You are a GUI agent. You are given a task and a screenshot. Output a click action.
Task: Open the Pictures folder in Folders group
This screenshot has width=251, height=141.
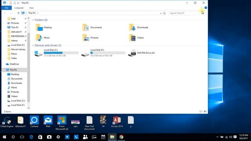tap(91, 38)
